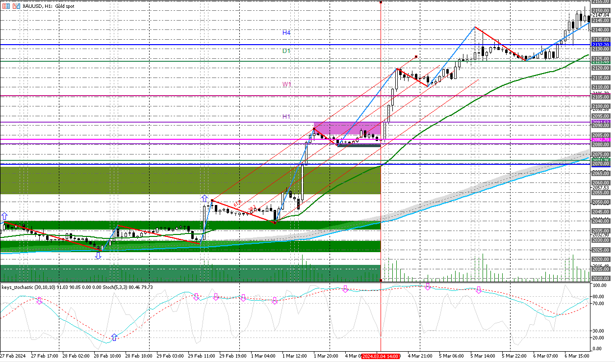Click the H4 level label
The image size is (615, 362).
pyautogui.click(x=286, y=32)
